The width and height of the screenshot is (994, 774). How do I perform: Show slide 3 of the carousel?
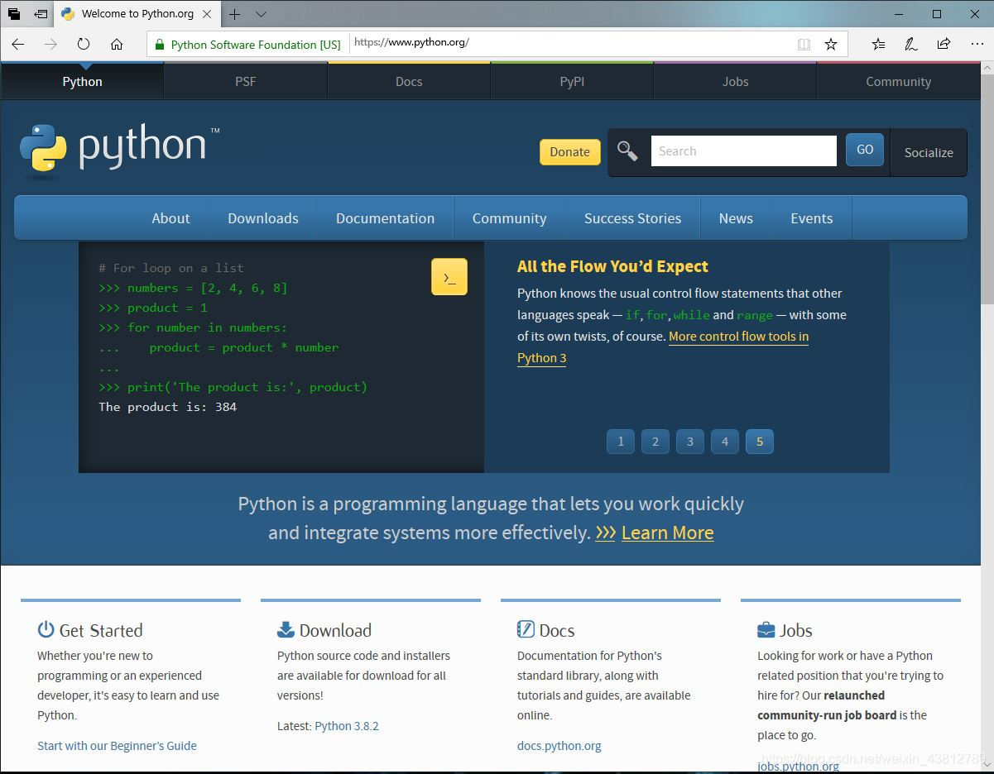[x=690, y=441]
